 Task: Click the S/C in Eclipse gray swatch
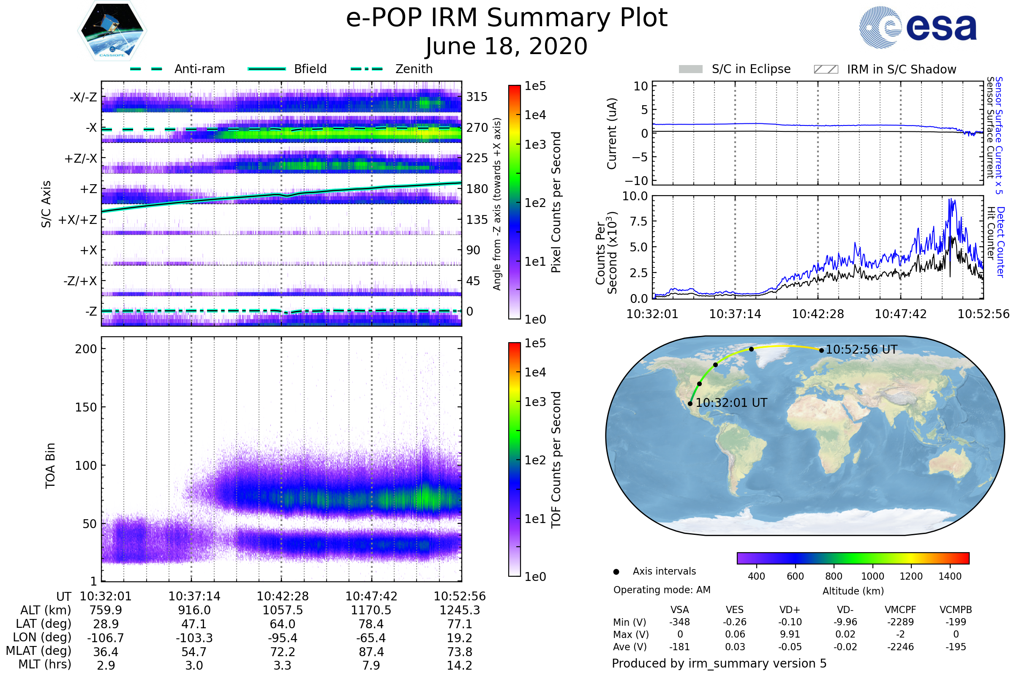690,69
